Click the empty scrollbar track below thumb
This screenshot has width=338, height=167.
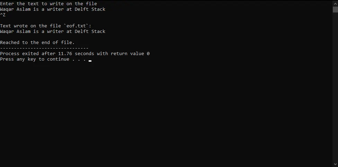pyautogui.click(x=335, y=86)
